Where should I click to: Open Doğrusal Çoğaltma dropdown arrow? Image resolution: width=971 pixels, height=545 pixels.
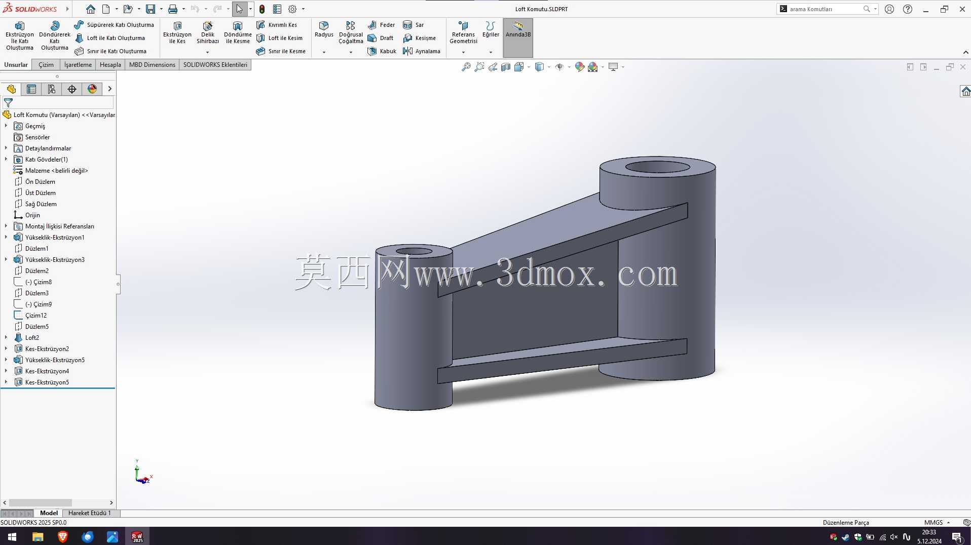(351, 52)
